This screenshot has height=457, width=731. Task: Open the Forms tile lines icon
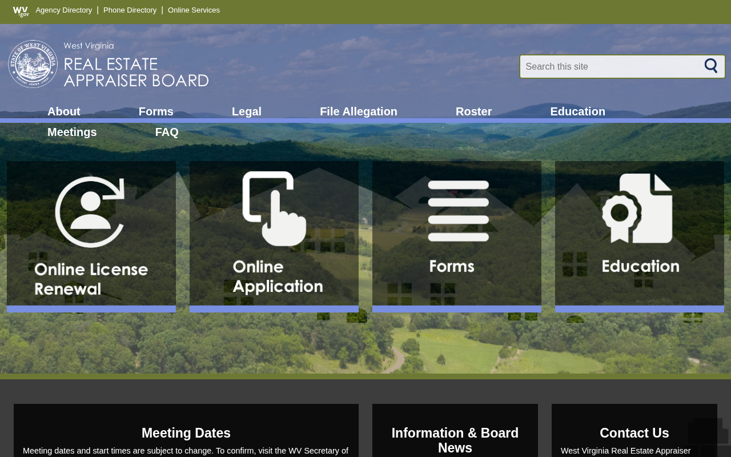[x=459, y=211]
